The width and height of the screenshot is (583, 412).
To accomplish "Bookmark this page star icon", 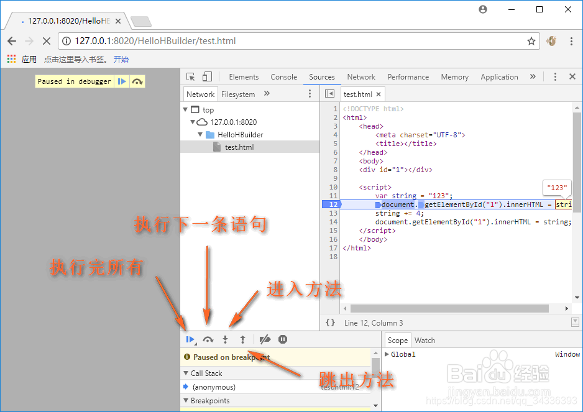I will 531,41.
